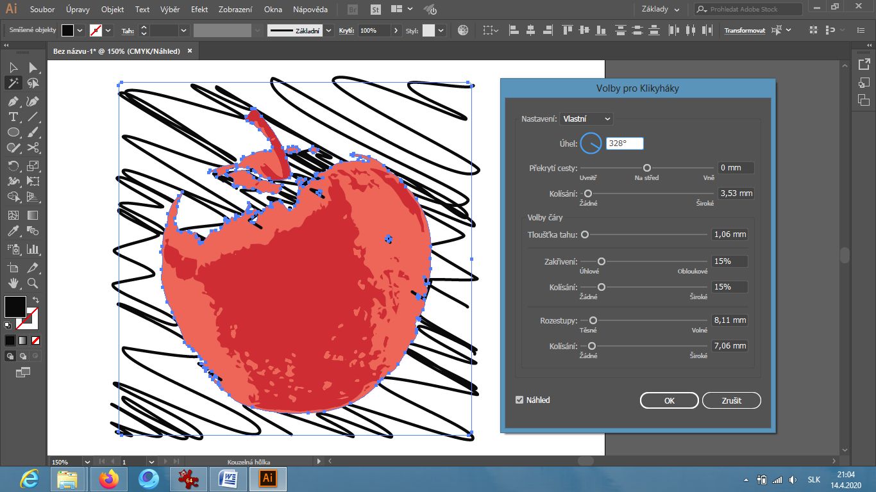Toggle the Náhled preview checkbox

tap(519, 400)
